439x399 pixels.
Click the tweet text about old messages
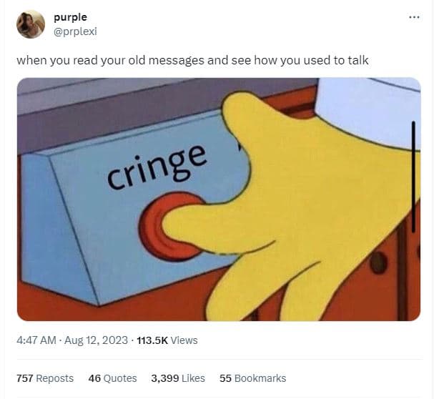(192, 61)
